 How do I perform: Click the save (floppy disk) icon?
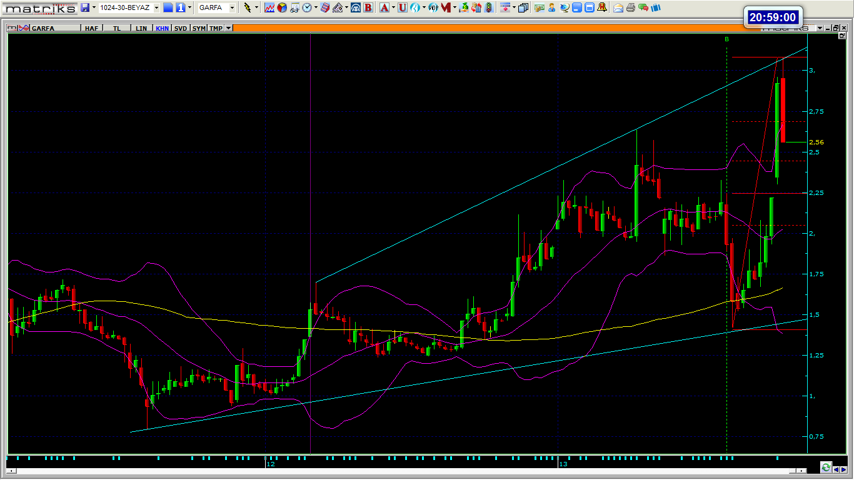tap(85, 7)
